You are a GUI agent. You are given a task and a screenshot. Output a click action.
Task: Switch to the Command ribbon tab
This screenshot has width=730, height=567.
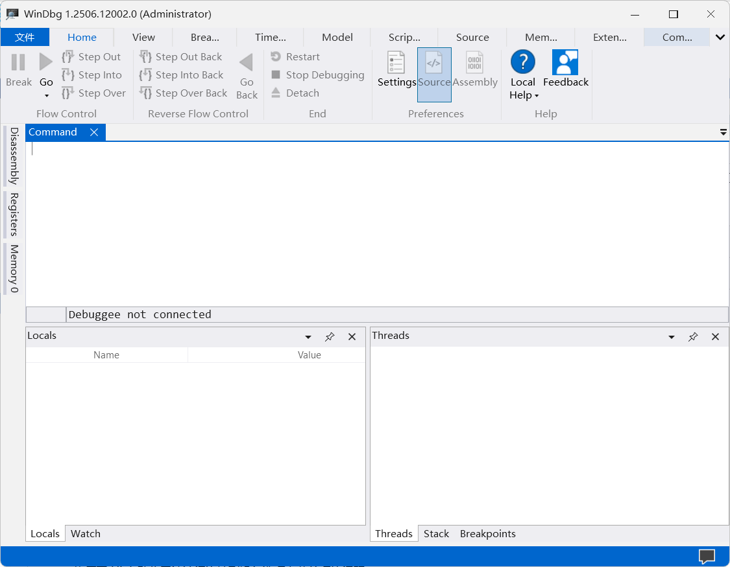[x=677, y=37]
